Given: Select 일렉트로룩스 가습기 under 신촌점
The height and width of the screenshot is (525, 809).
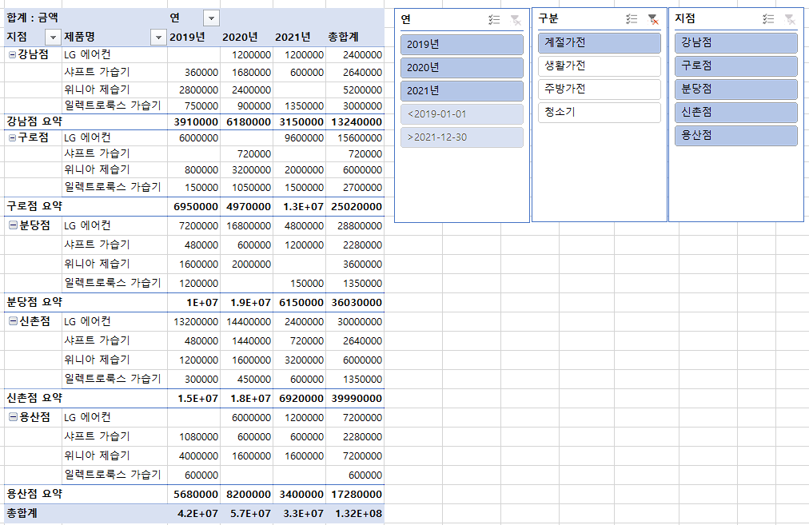Looking at the screenshot, I should [113, 379].
